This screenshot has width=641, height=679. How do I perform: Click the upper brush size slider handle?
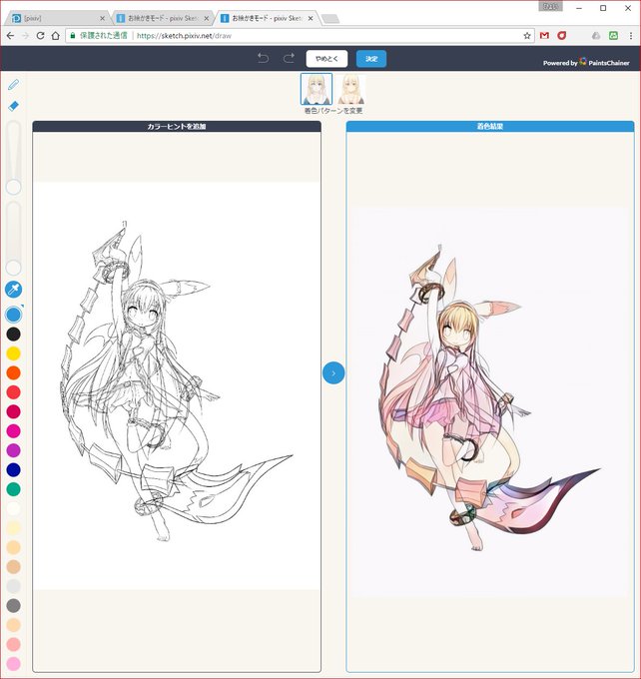pyautogui.click(x=13, y=187)
